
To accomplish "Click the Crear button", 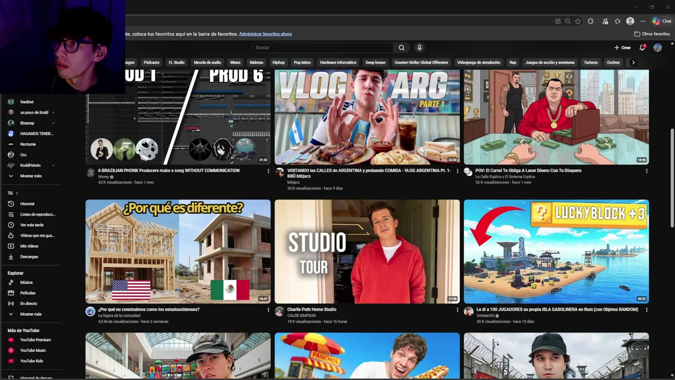I will (622, 47).
